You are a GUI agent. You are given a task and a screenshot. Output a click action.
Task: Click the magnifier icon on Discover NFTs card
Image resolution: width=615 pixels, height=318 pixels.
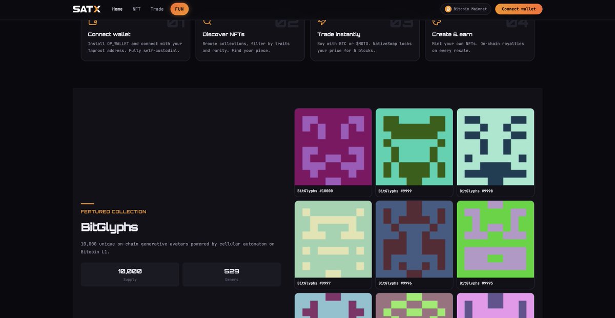[207, 22]
